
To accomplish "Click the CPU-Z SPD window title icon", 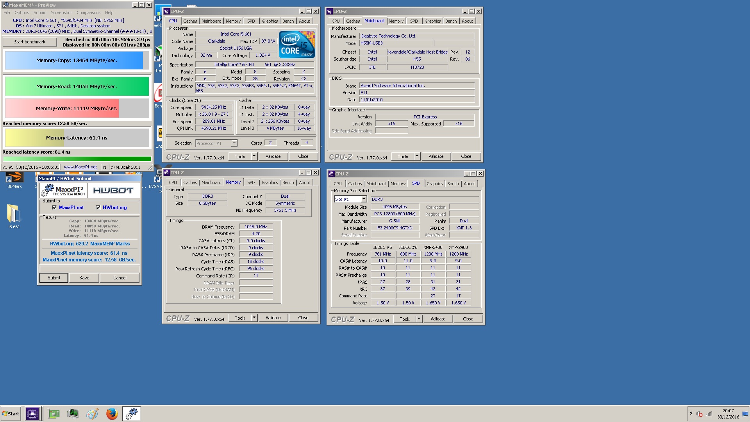I will pyautogui.click(x=331, y=174).
